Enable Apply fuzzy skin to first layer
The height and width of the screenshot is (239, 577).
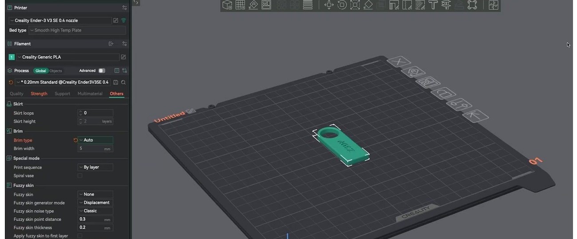80,236
